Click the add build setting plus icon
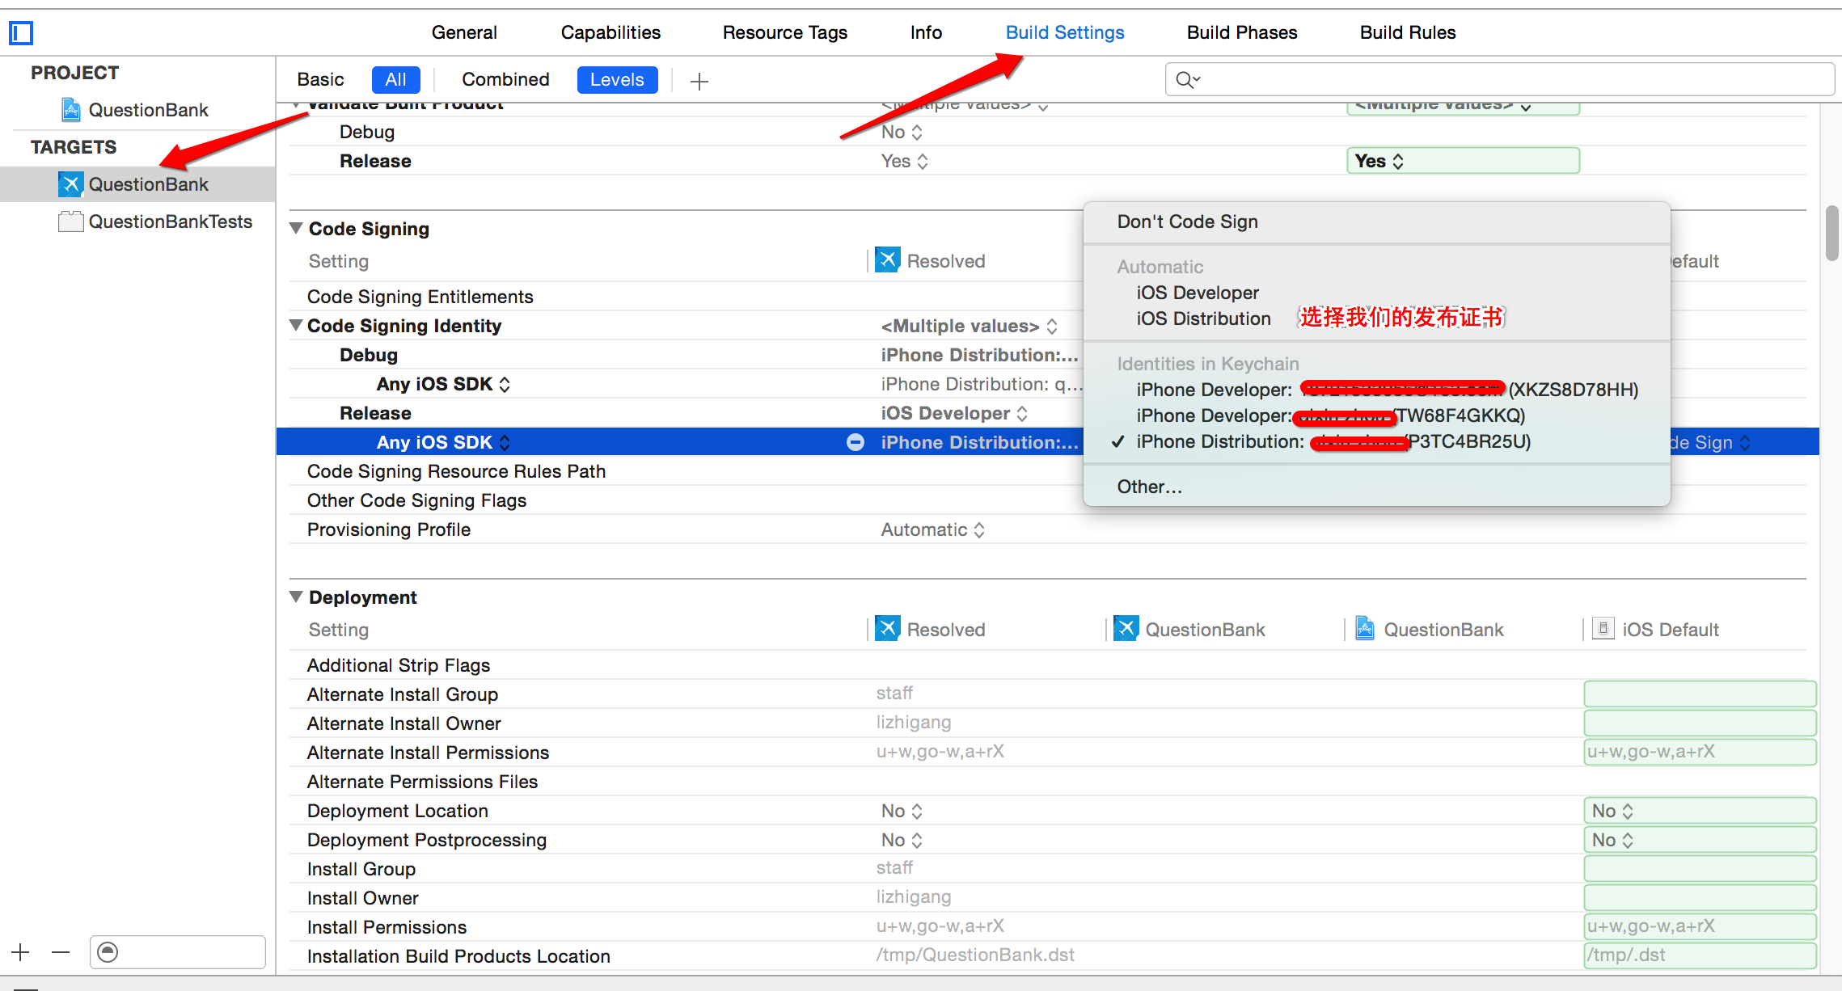The image size is (1842, 991). click(699, 81)
